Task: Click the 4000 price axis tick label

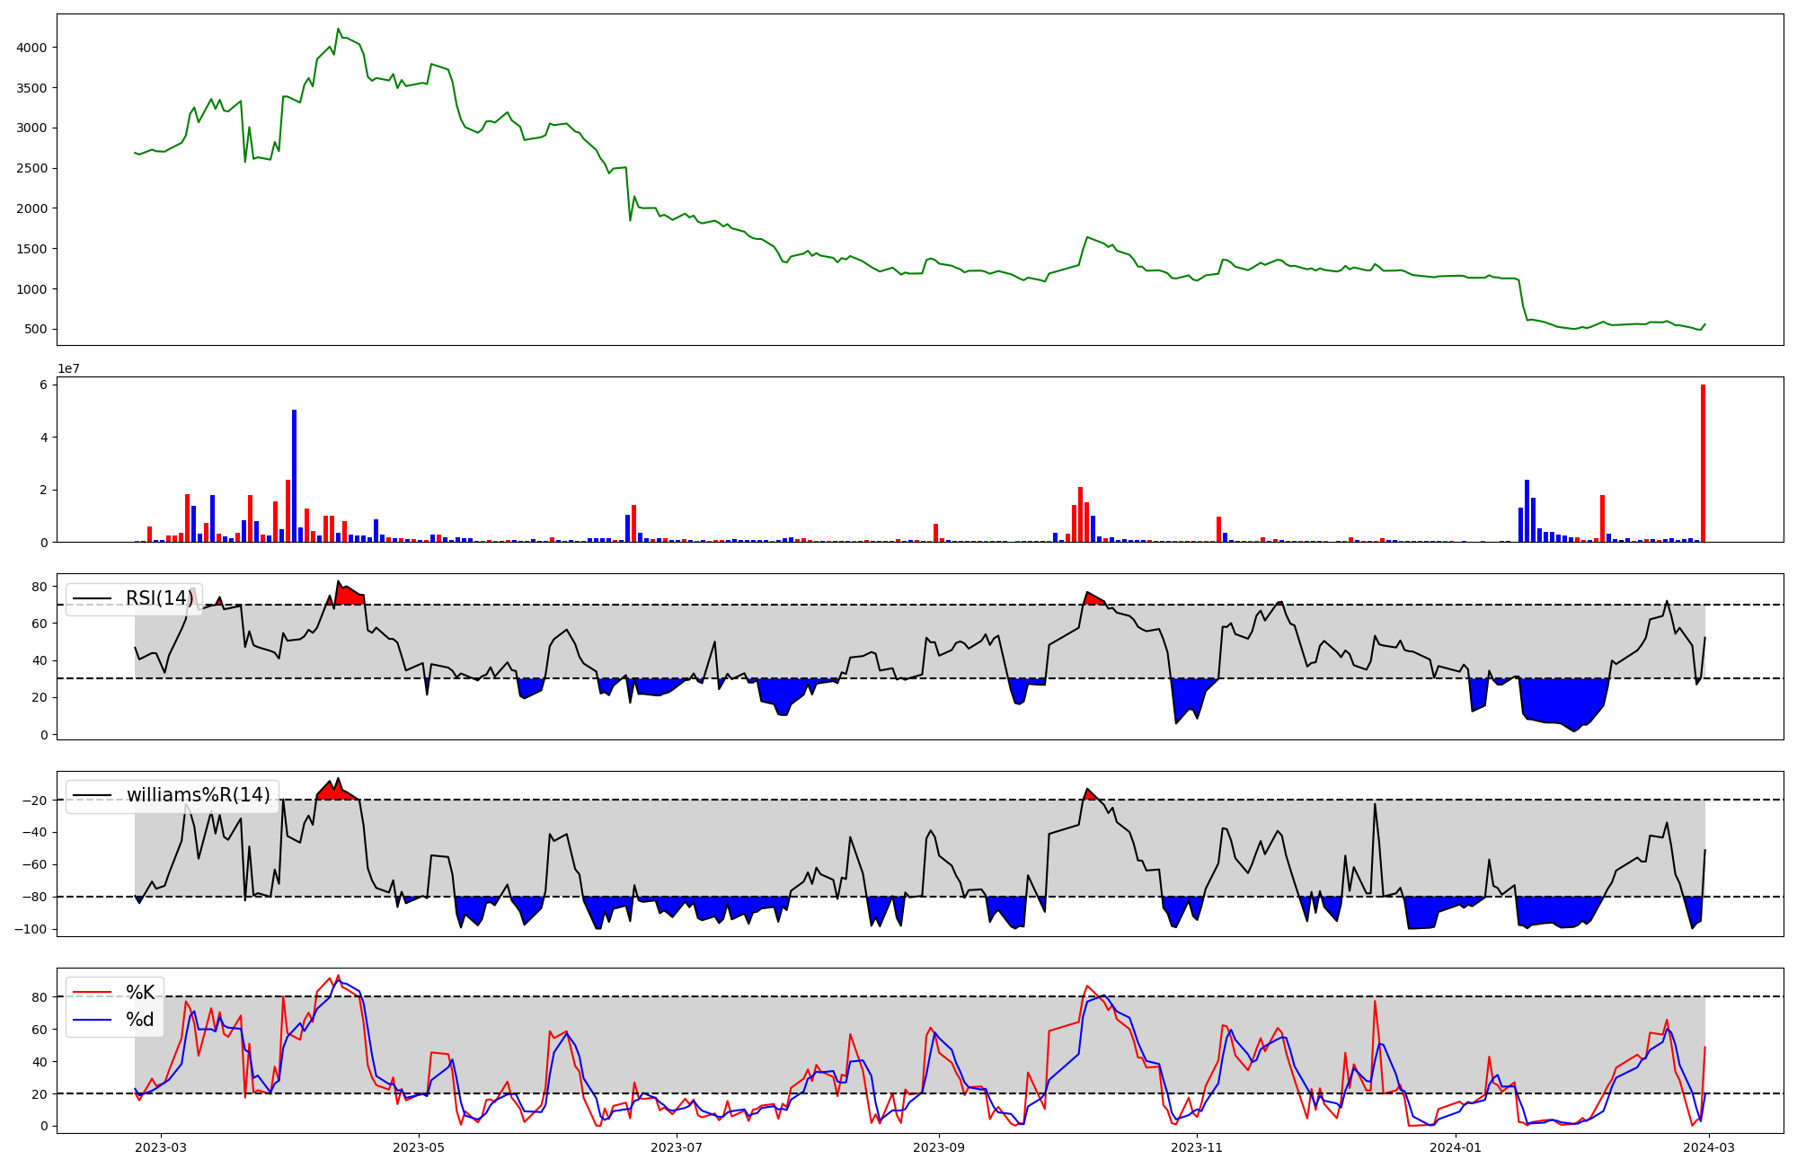Action: [x=32, y=48]
